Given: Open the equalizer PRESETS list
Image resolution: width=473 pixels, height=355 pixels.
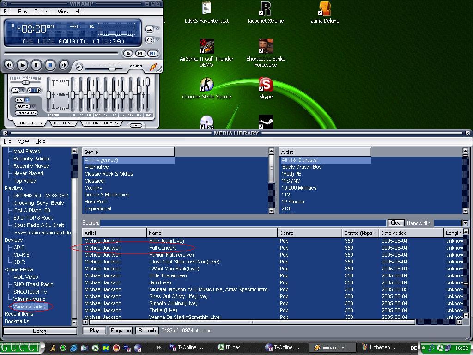Looking at the screenshot, I should tap(26, 113).
